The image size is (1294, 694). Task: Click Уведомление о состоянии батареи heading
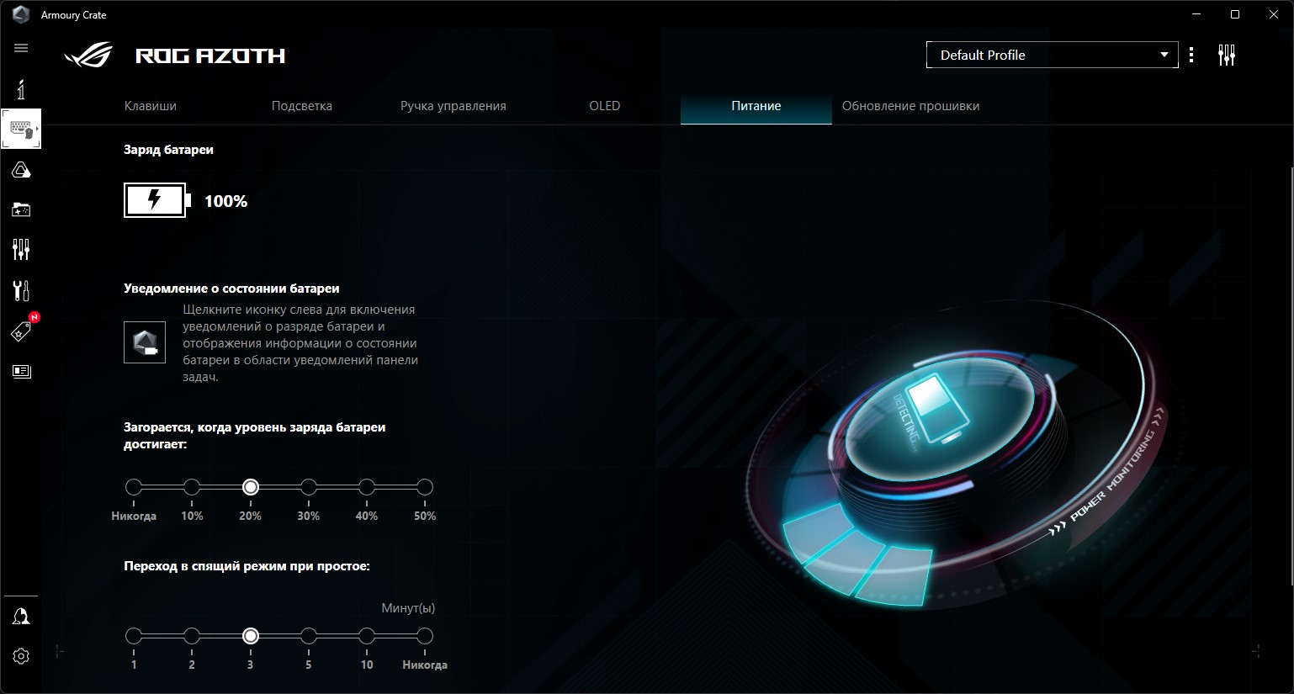click(231, 289)
